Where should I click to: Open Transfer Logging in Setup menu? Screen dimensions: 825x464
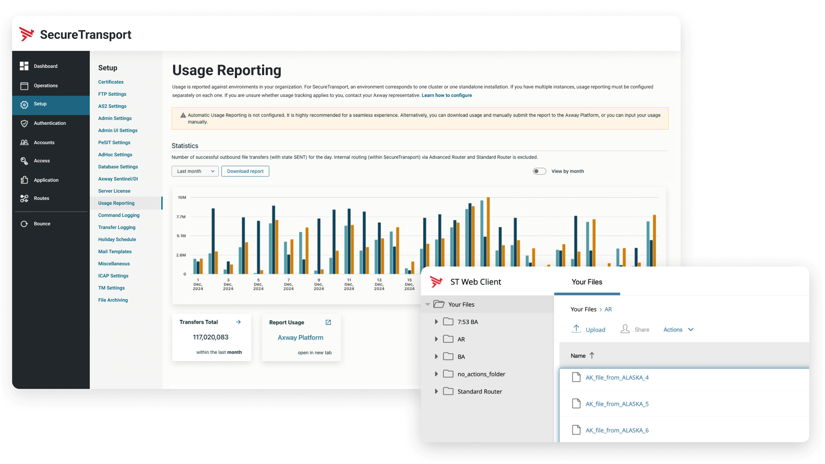pyautogui.click(x=116, y=227)
